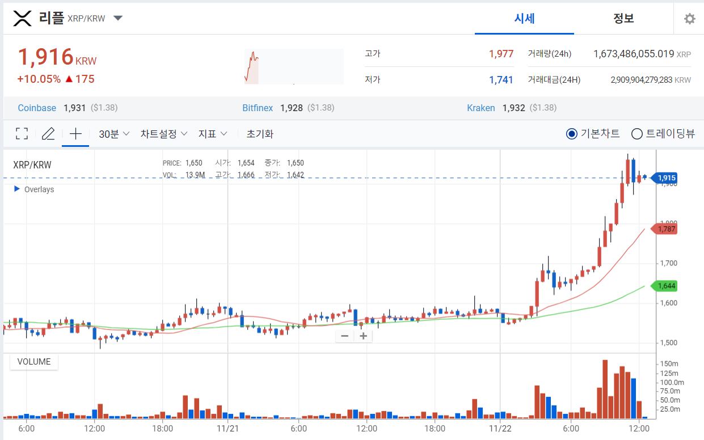Open the XRP/KRW market selector arrow

[x=118, y=18]
